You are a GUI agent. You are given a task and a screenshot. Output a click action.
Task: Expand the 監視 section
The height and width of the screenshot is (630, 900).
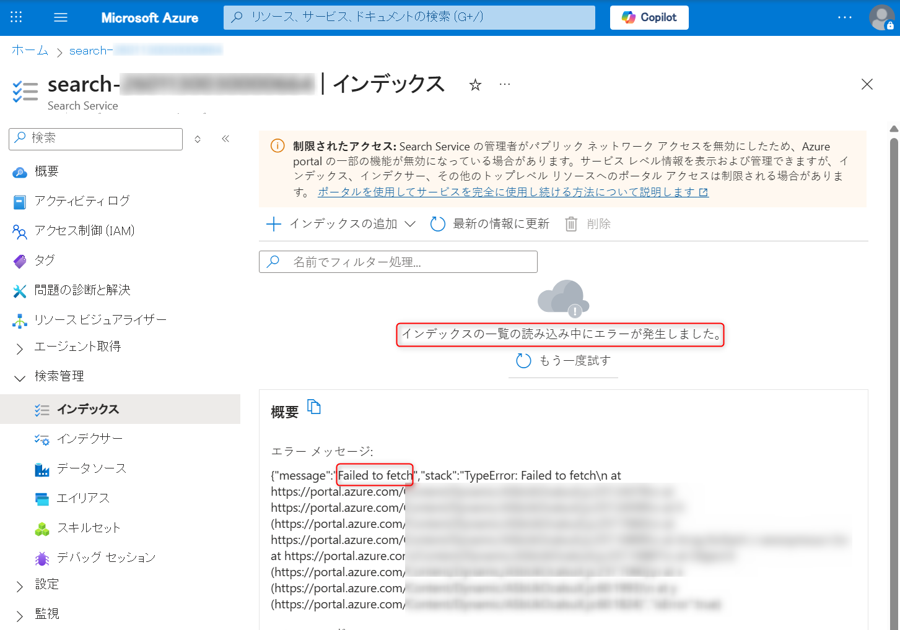coord(46,613)
